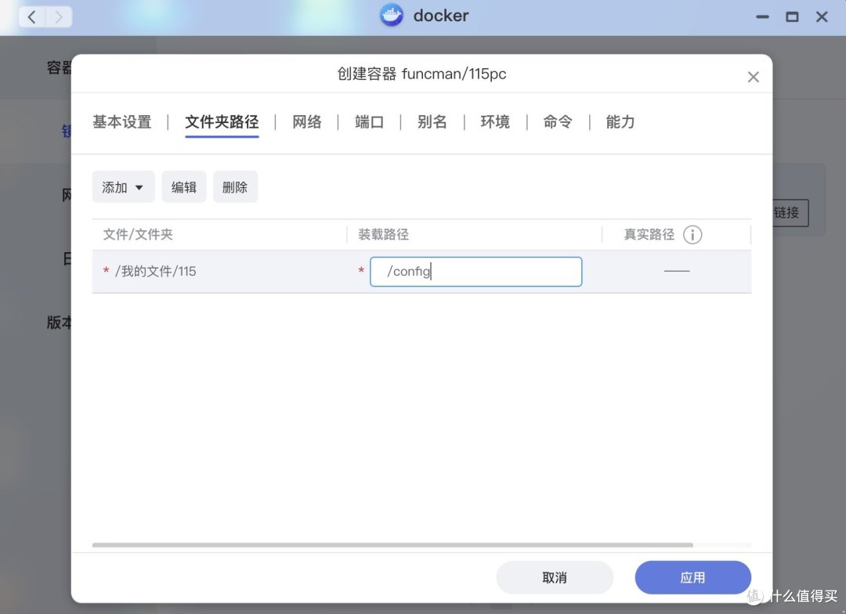
Task: Click the Docker whale icon in the title bar
Action: pos(391,16)
